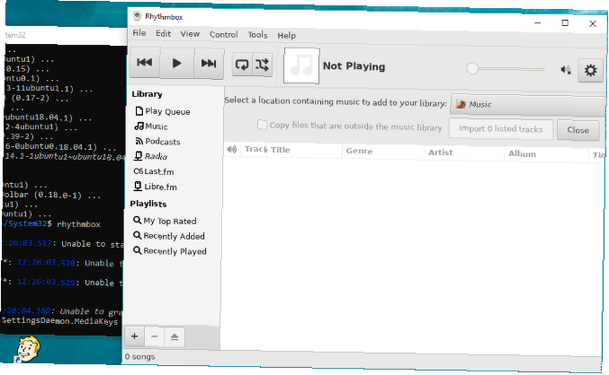This screenshot has width=609, height=375.
Task: Click the Music note icon in sidebar
Action: (139, 126)
